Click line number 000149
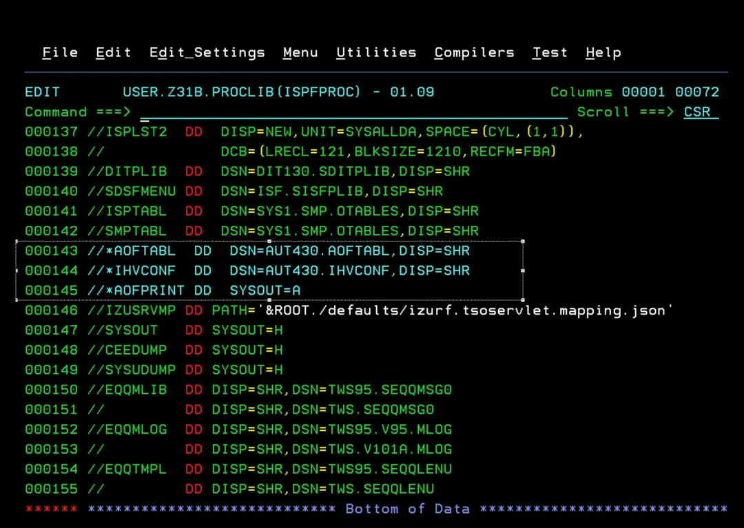Image resolution: width=744 pixels, height=528 pixels. click(x=51, y=370)
